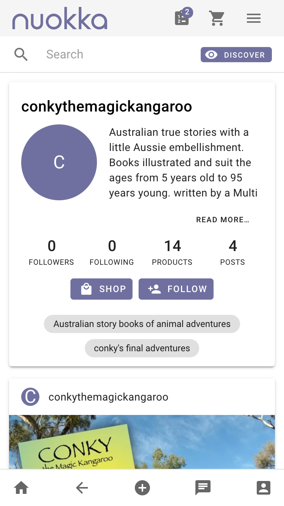Open the shopping cart
This screenshot has width=284, height=506.
coord(217,18)
